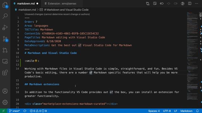Open the remote window indicator
Viewport: 202px width, 113px height.
tap(3, 111)
